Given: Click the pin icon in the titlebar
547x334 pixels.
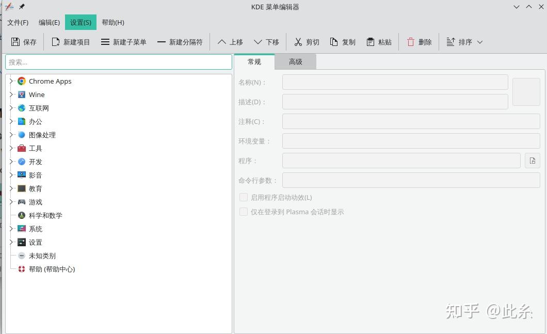Looking at the screenshot, I should (x=21, y=7).
